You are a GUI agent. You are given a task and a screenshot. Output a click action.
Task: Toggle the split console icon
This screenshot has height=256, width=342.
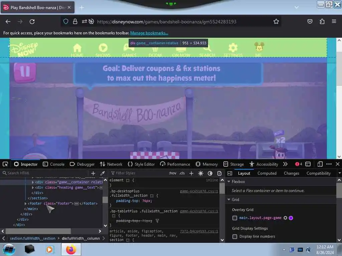[x=308, y=164]
